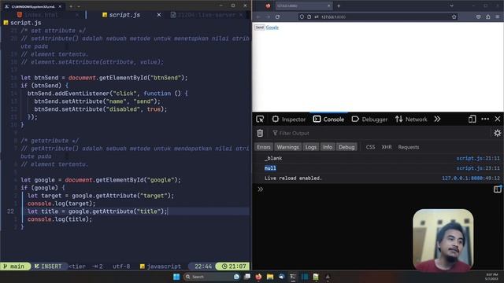
Task: Click the Send button on the webpage
Action: coord(259,28)
